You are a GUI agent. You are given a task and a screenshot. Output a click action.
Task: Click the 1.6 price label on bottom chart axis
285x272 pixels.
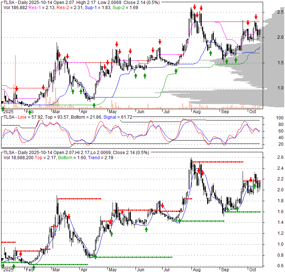(x=280, y=212)
